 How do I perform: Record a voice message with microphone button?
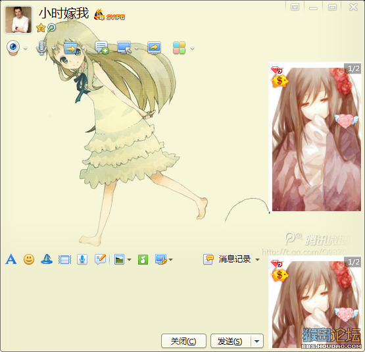[82, 259]
